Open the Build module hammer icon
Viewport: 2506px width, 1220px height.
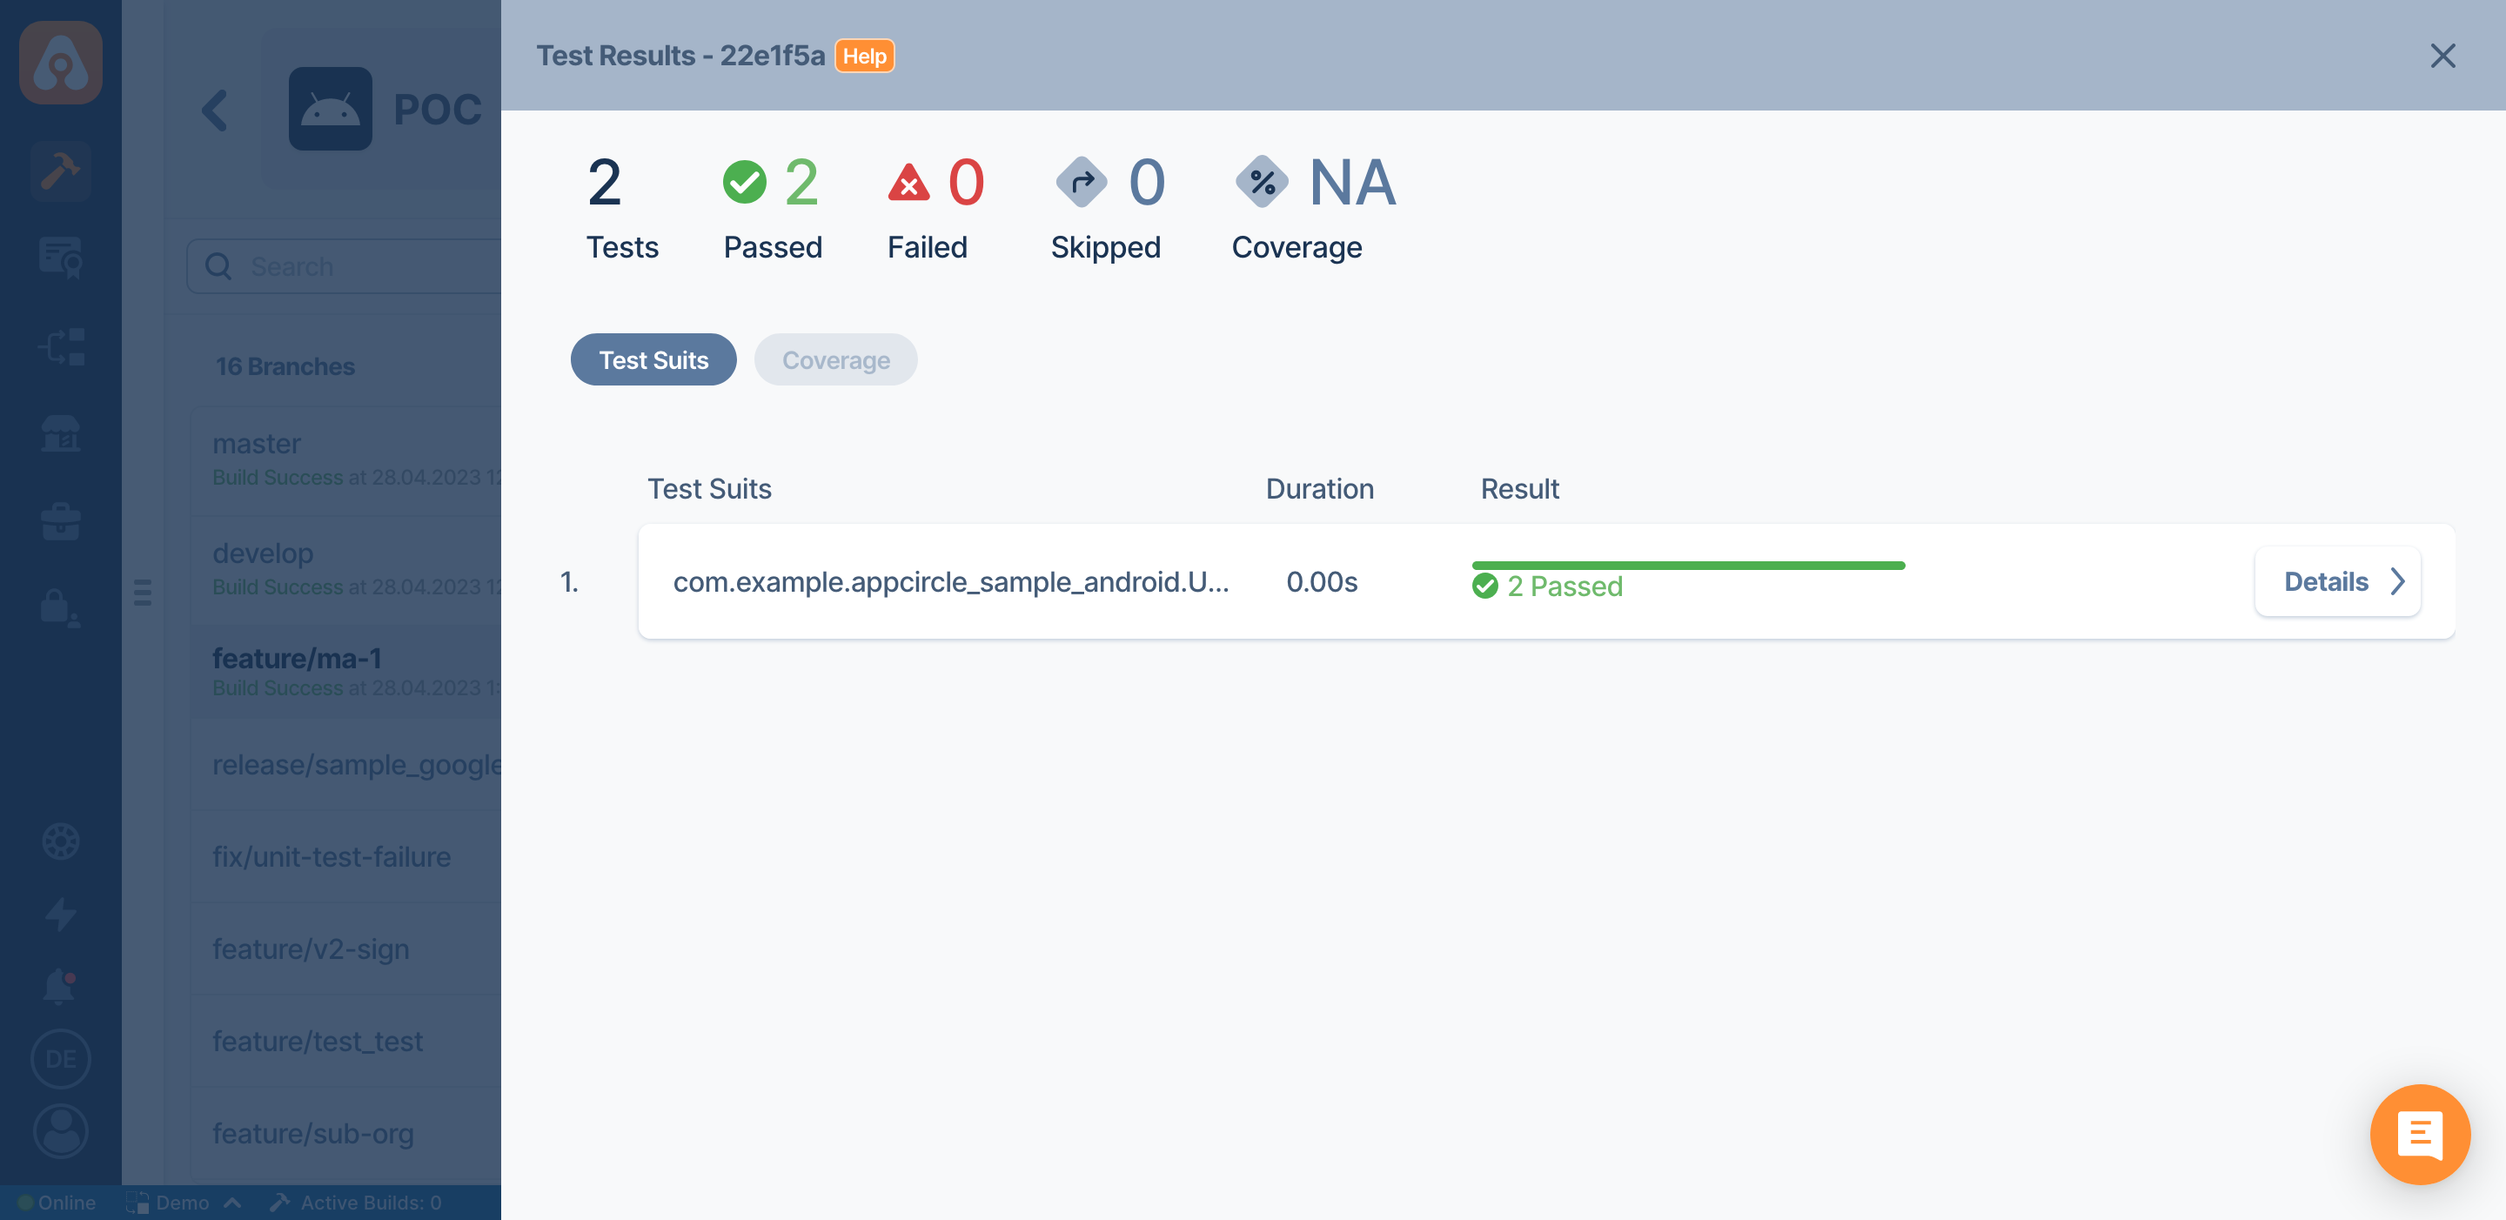[x=60, y=171]
